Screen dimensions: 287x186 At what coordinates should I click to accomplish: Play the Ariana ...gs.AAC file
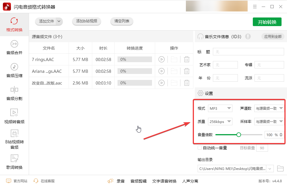tap(161, 71)
